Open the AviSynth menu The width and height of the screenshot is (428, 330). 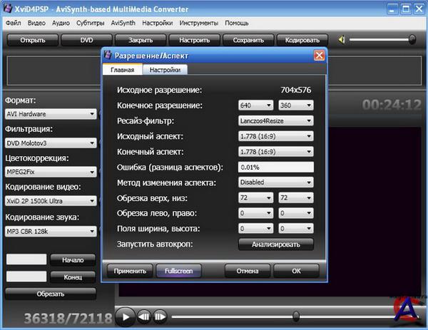[x=123, y=23]
